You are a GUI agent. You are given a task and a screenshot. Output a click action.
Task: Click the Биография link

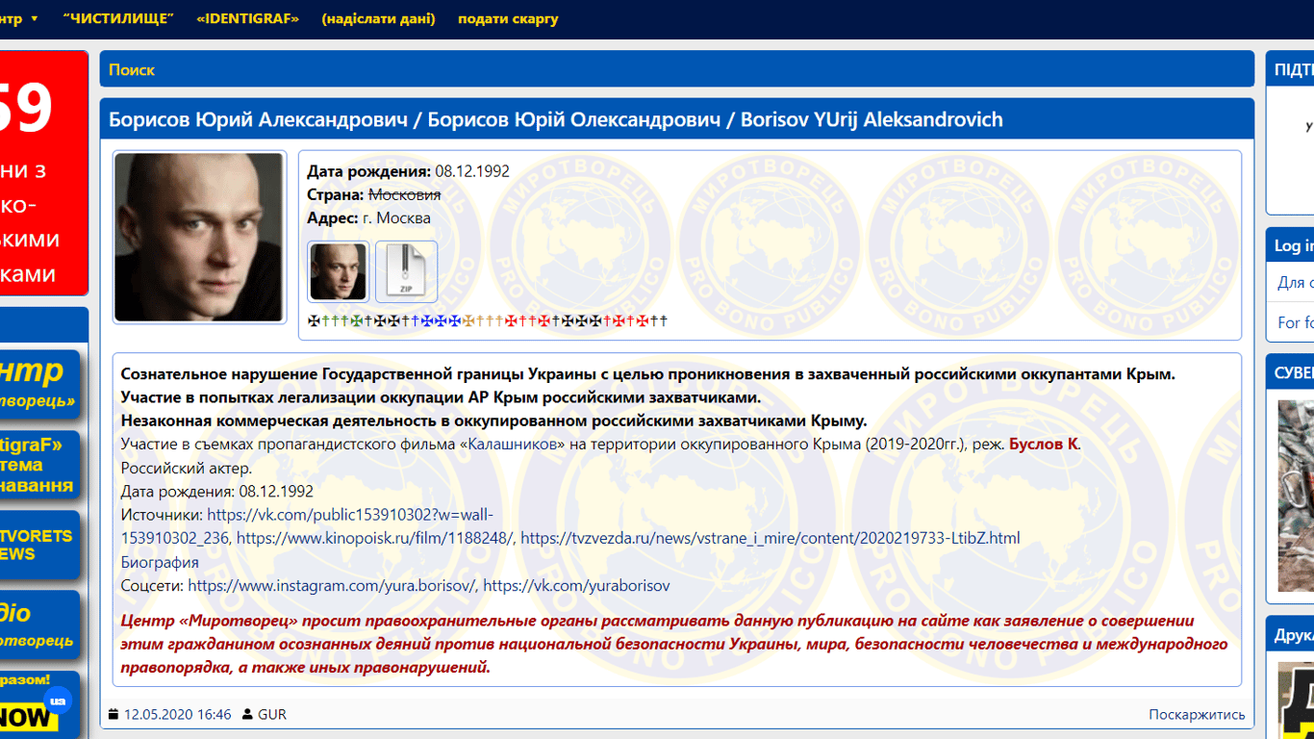160,562
